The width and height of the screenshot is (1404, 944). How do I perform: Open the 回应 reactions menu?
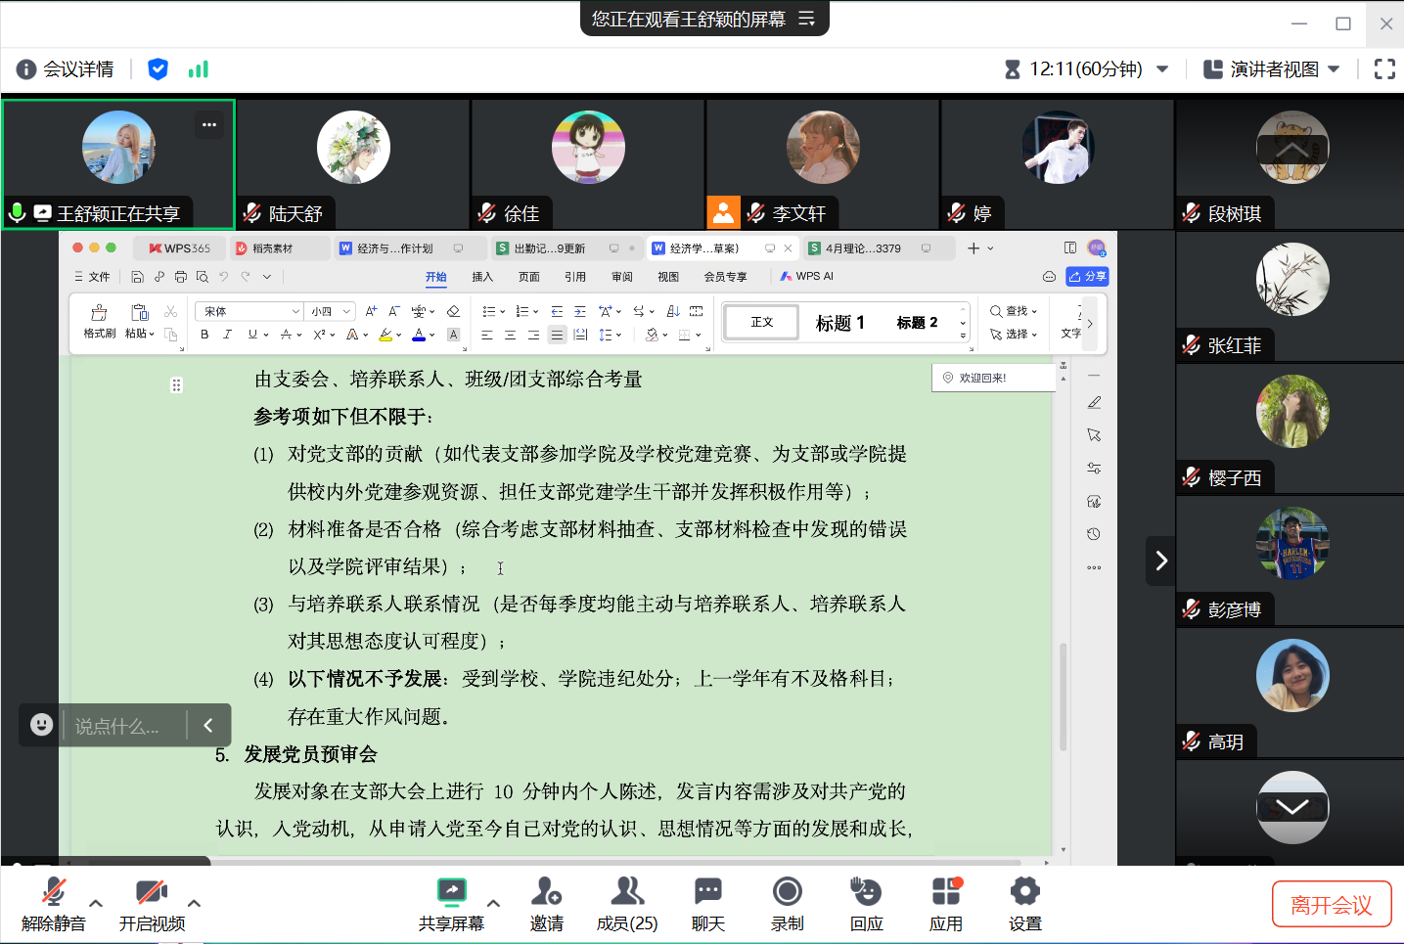[866, 903]
